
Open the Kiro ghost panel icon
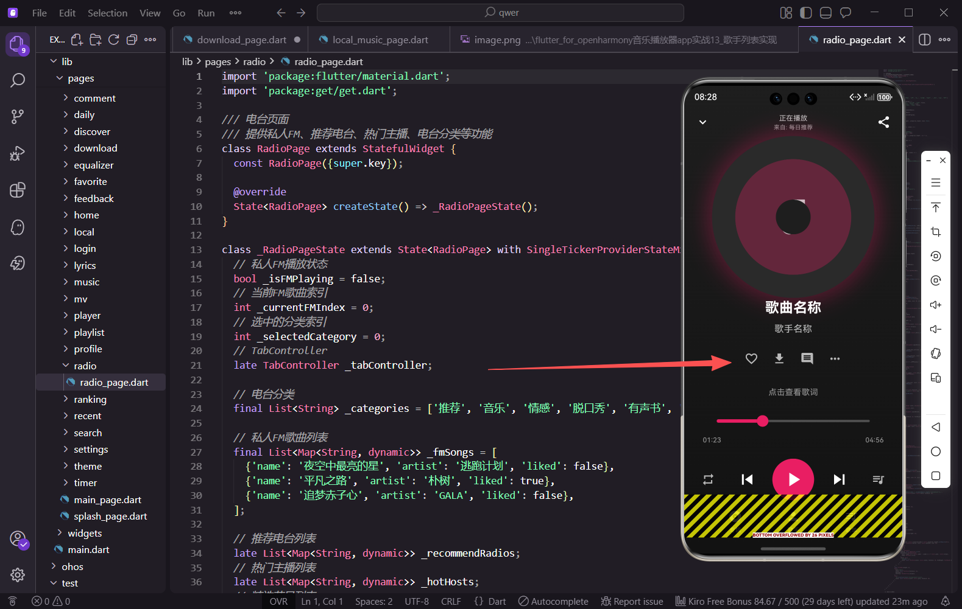click(18, 227)
